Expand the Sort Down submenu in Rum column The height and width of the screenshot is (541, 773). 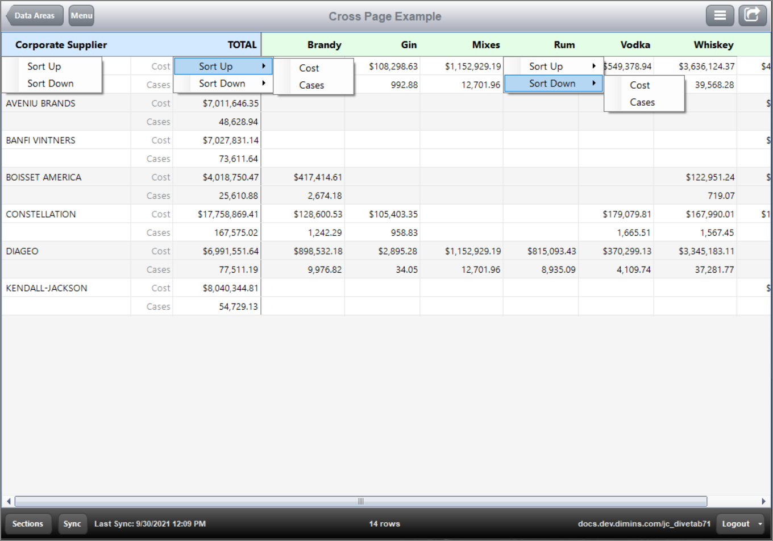pos(553,84)
